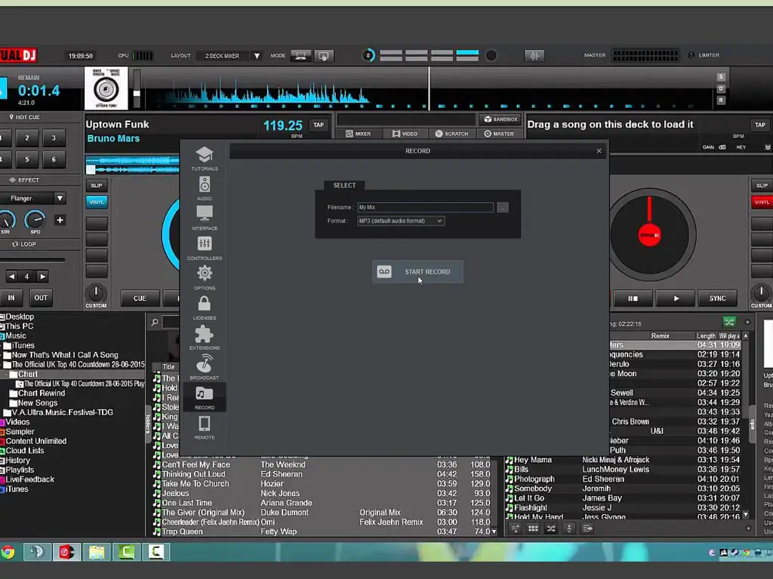Set loop IN point
The height and width of the screenshot is (579, 773).
tap(11, 298)
